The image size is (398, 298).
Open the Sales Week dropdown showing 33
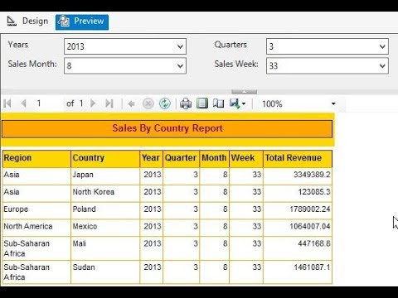(328, 65)
